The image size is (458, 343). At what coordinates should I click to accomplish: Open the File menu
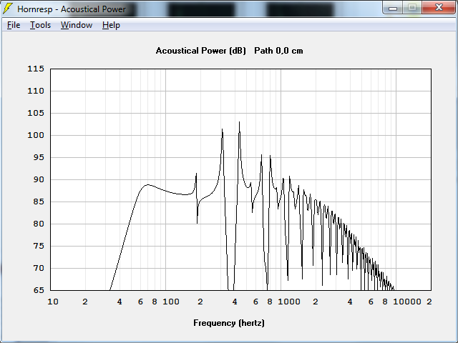pyautogui.click(x=14, y=25)
